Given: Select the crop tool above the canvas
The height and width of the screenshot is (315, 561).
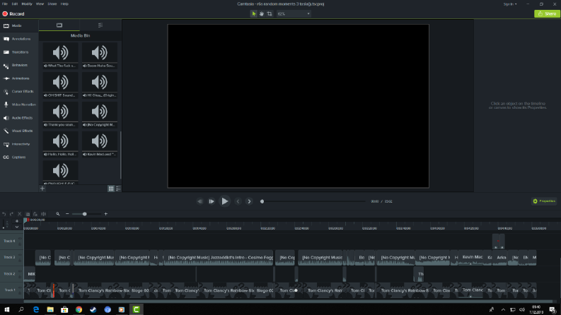Looking at the screenshot, I should (270, 13).
